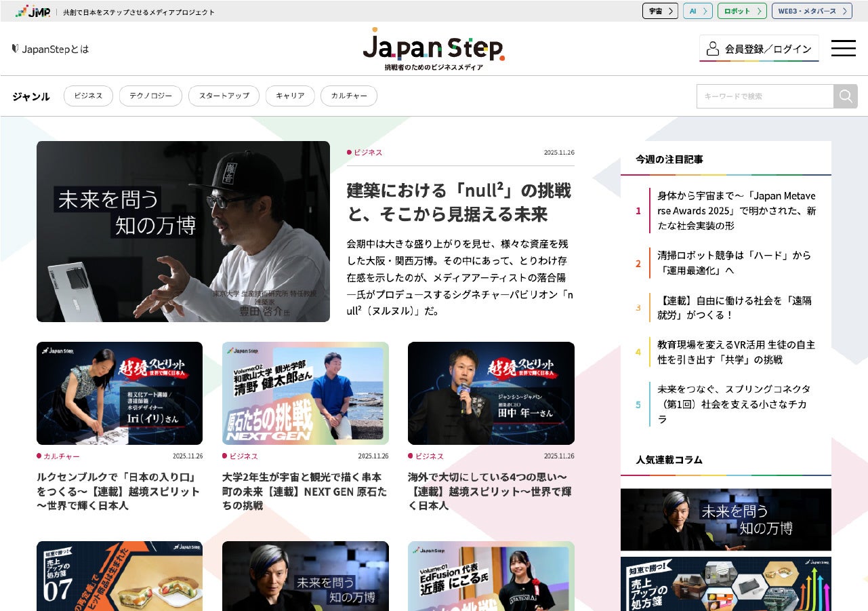Click the 会員登録／ログイン button
Image resolution: width=868 pixels, height=611 pixels.
[x=759, y=49]
